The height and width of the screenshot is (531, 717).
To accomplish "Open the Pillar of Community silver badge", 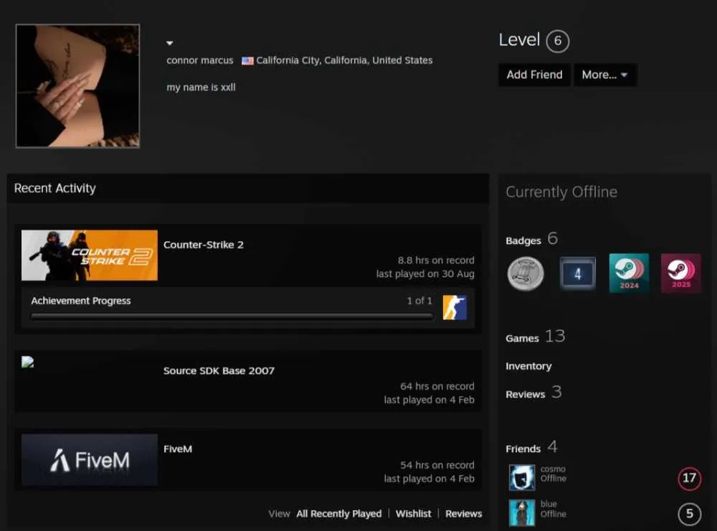I will 526,273.
